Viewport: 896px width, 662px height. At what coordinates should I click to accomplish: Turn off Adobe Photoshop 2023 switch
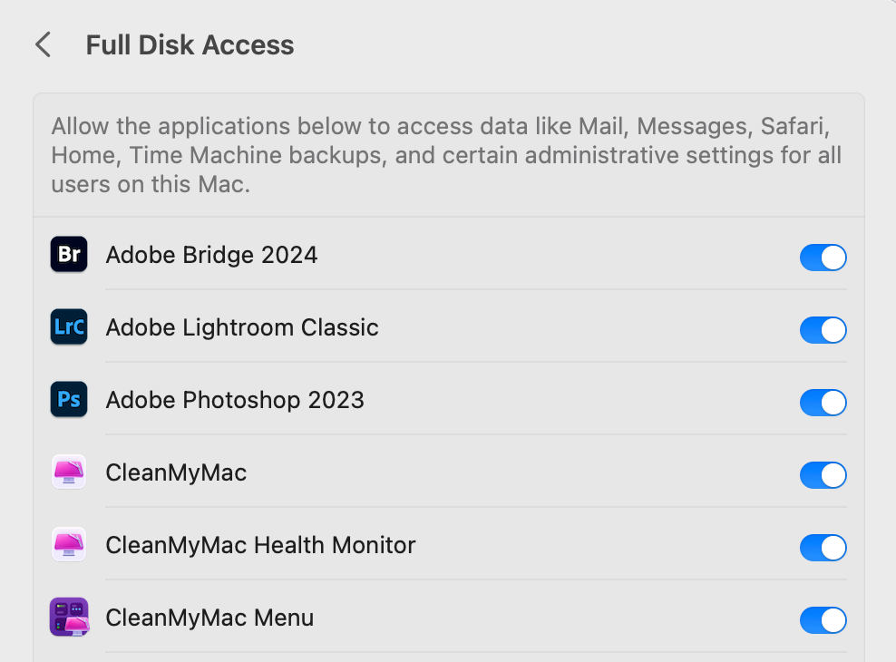click(823, 403)
